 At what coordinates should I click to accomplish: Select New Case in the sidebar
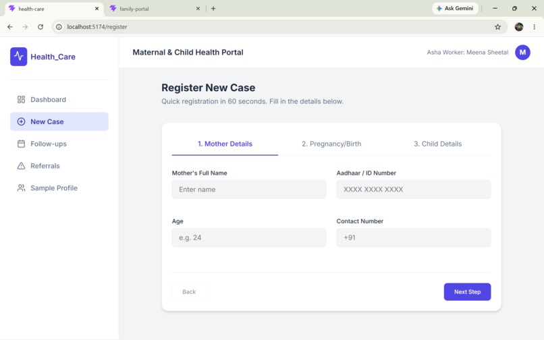pos(59,122)
